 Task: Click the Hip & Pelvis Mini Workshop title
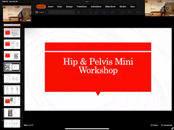pos(98,66)
